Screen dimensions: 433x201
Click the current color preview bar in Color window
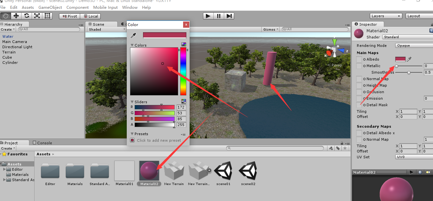(x=165, y=35)
